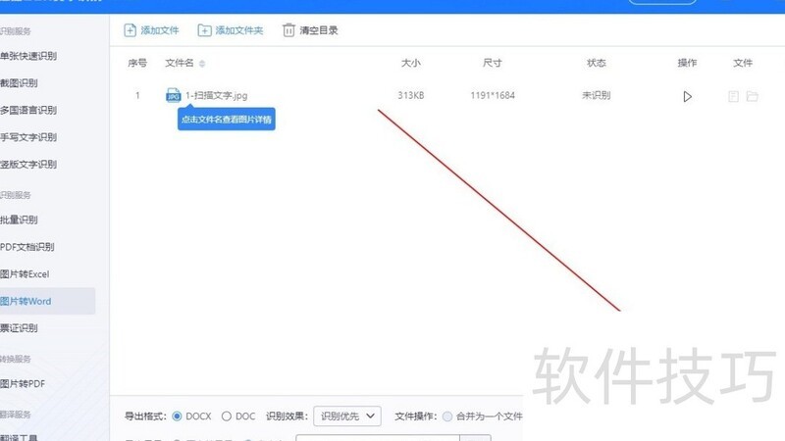Screen dimensions: 785x441
Task: Click the JPG file type icon
Action: point(173,95)
